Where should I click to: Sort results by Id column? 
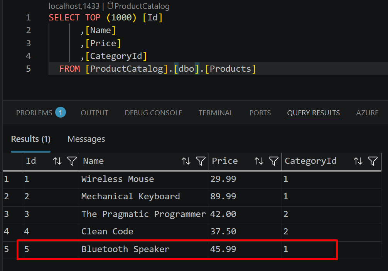click(x=57, y=161)
